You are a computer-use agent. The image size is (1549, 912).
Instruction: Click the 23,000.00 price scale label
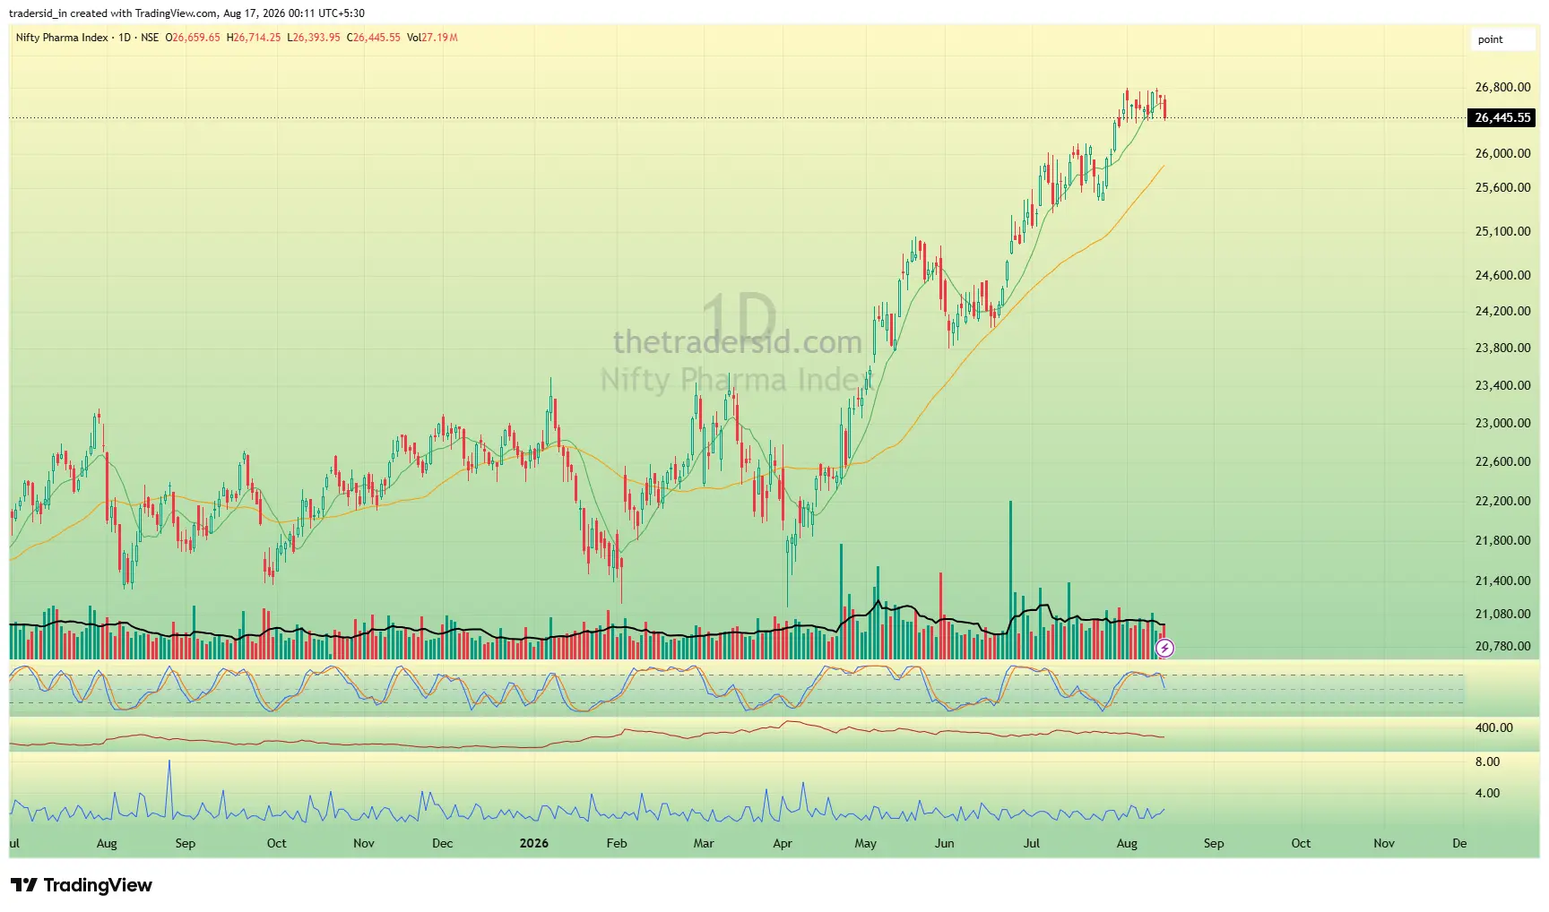click(x=1502, y=424)
